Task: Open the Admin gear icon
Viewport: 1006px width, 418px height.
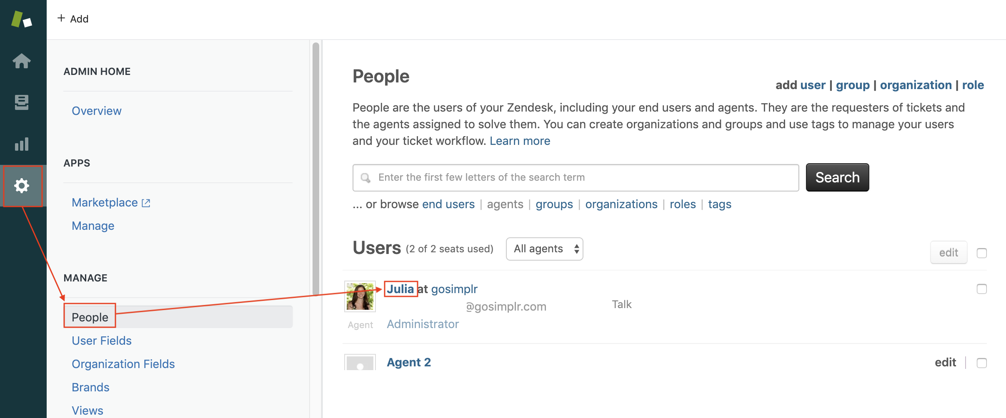Action: (x=22, y=186)
